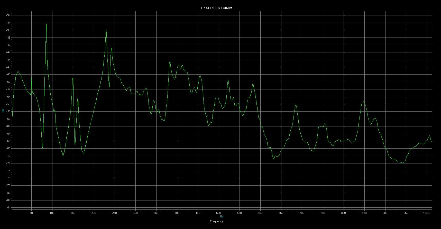The height and width of the screenshot is (229, 441).
Task: Select the 50 tick on frequency axis
Action: point(31,213)
